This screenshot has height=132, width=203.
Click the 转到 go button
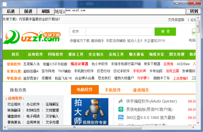(194, 11)
